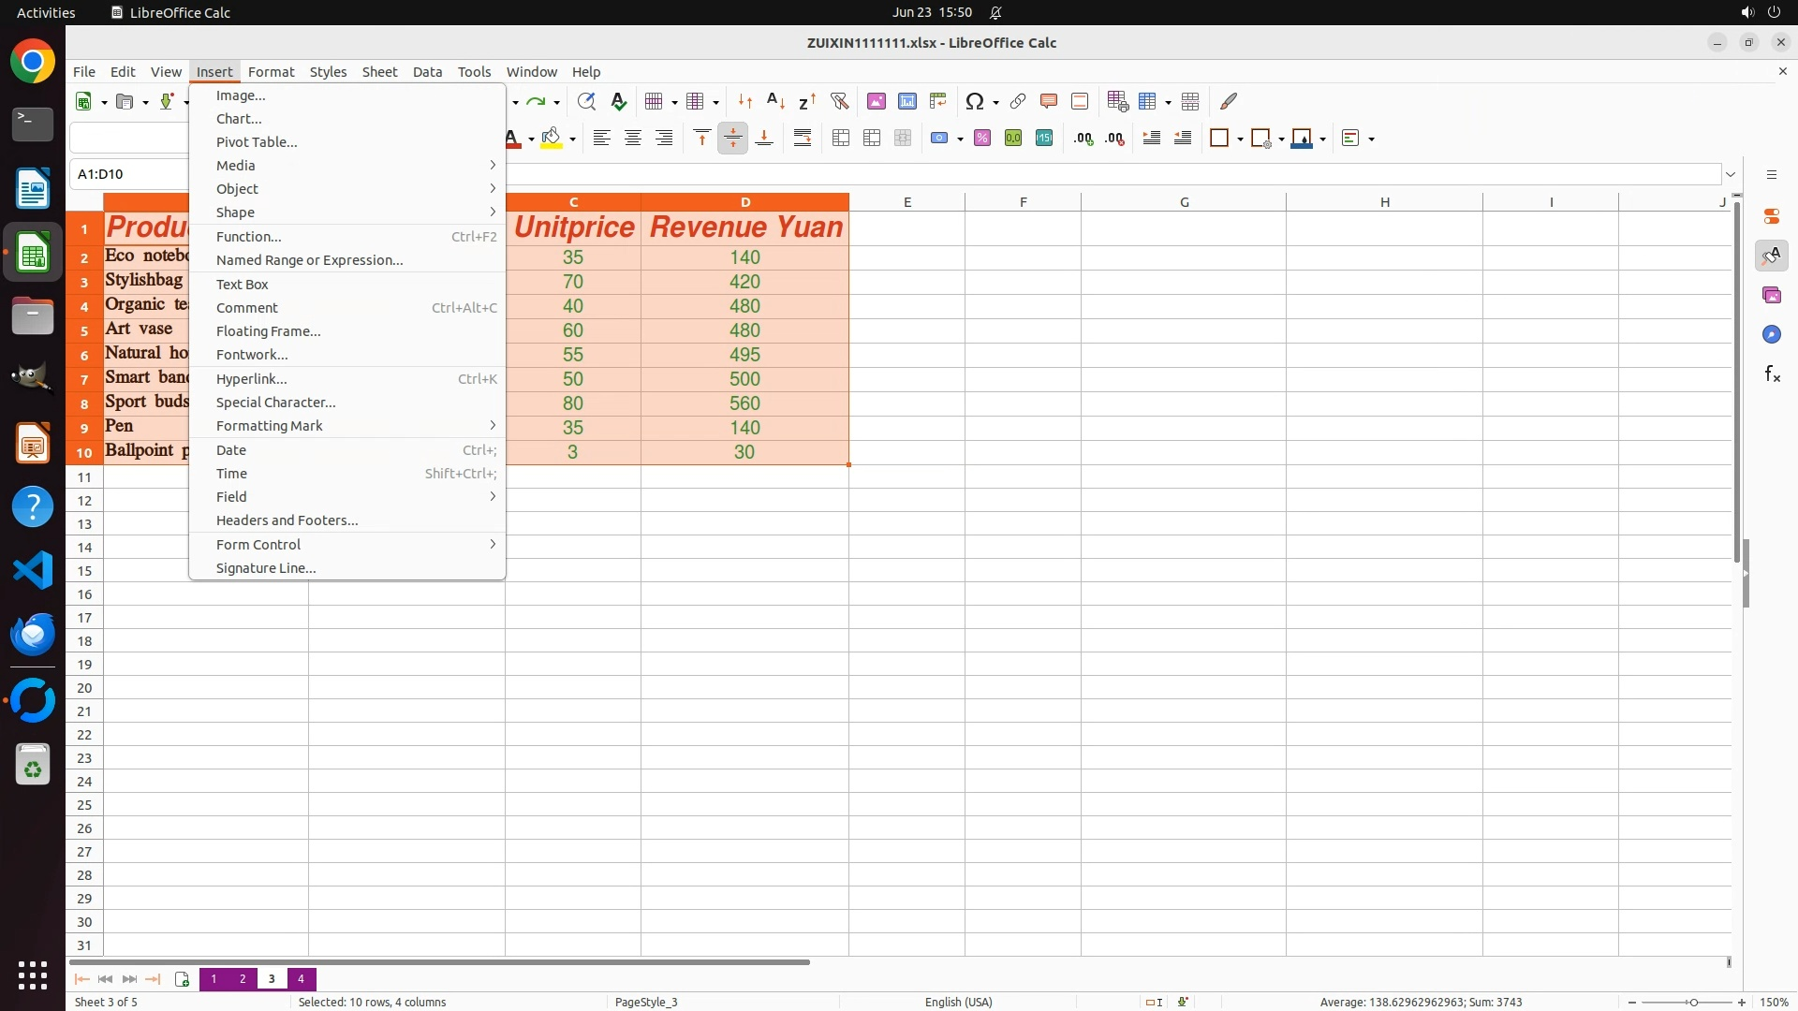Viewport: 1798px width, 1011px height.
Task: Open the sidebar Functions panel icon
Action: pos(1772,374)
